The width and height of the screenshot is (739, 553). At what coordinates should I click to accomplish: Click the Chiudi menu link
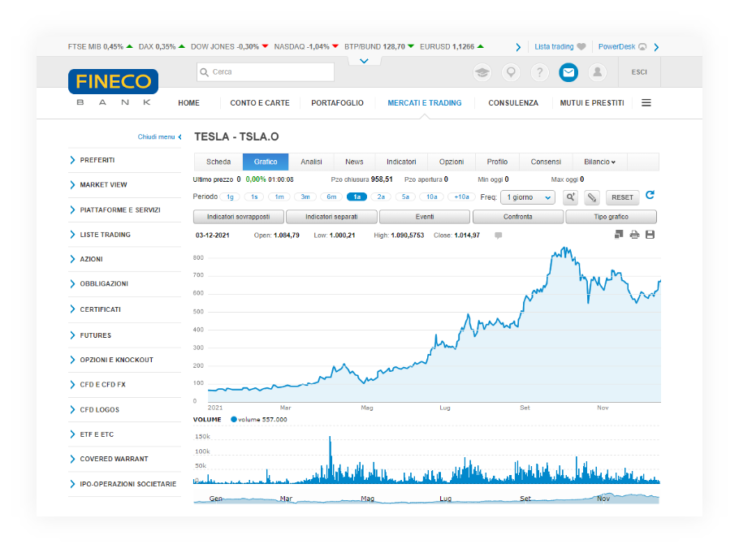click(x=159, y=136)
